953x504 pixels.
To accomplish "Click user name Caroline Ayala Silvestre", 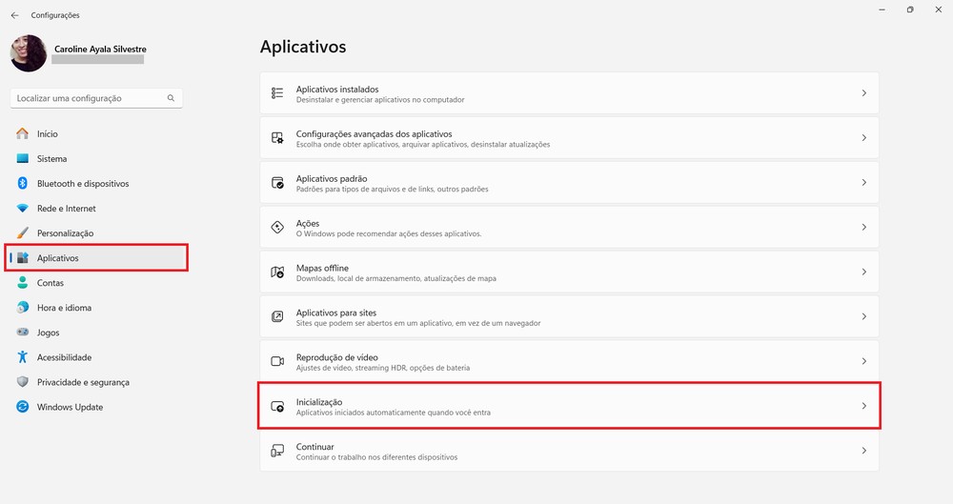I will coord(100,50).
